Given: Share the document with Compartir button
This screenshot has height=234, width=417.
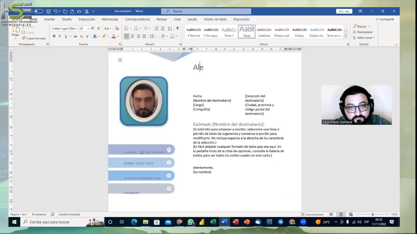Looking at the screenshot, I should [x=385, y=19].
